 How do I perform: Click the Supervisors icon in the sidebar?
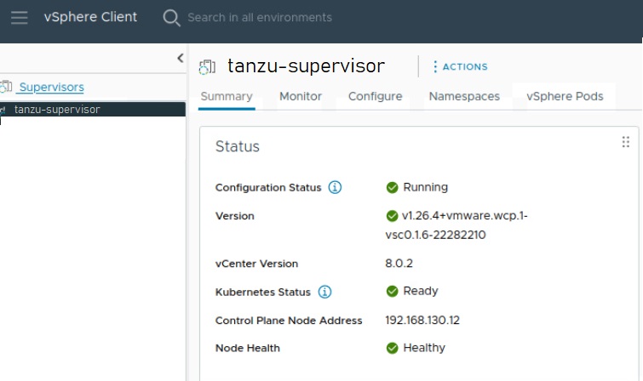point(7,87)
